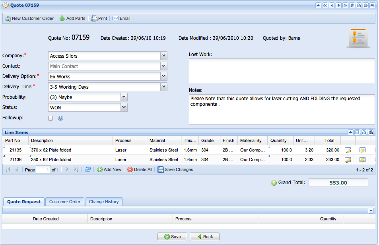Image resolution: width=379 pixels, height=245 pixels.
Task: Click lightning icon for part 21135
Action: point(362,150)
